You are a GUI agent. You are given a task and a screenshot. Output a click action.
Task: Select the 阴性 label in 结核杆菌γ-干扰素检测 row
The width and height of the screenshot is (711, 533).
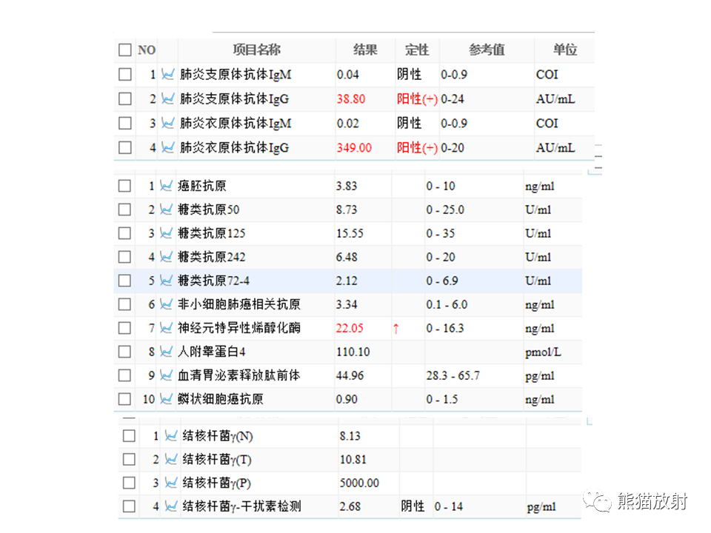(413, 506)
